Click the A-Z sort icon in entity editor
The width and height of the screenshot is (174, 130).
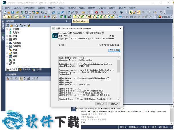tap(25, 79)
